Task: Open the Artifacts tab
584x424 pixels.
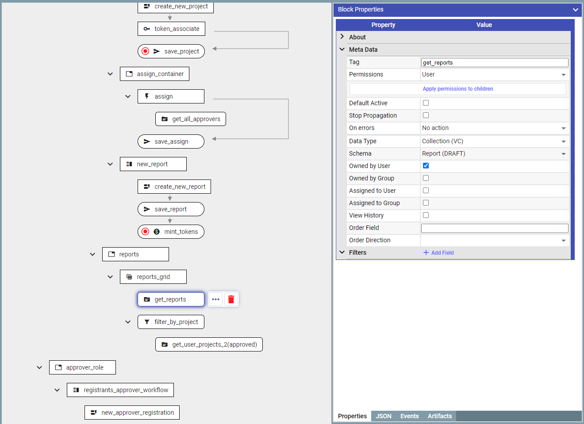Action: pos(439,416)
